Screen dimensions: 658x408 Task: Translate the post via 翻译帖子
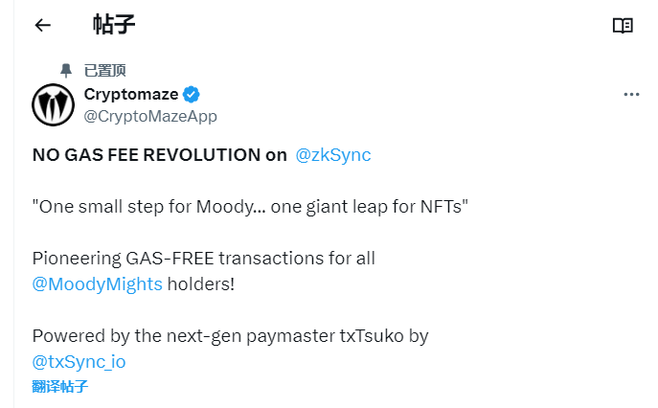59,387
